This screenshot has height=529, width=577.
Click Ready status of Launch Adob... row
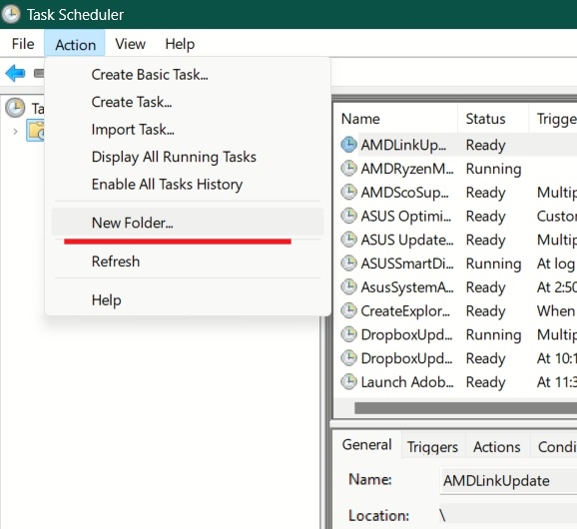pyautogui.click(x=485, y=382)
